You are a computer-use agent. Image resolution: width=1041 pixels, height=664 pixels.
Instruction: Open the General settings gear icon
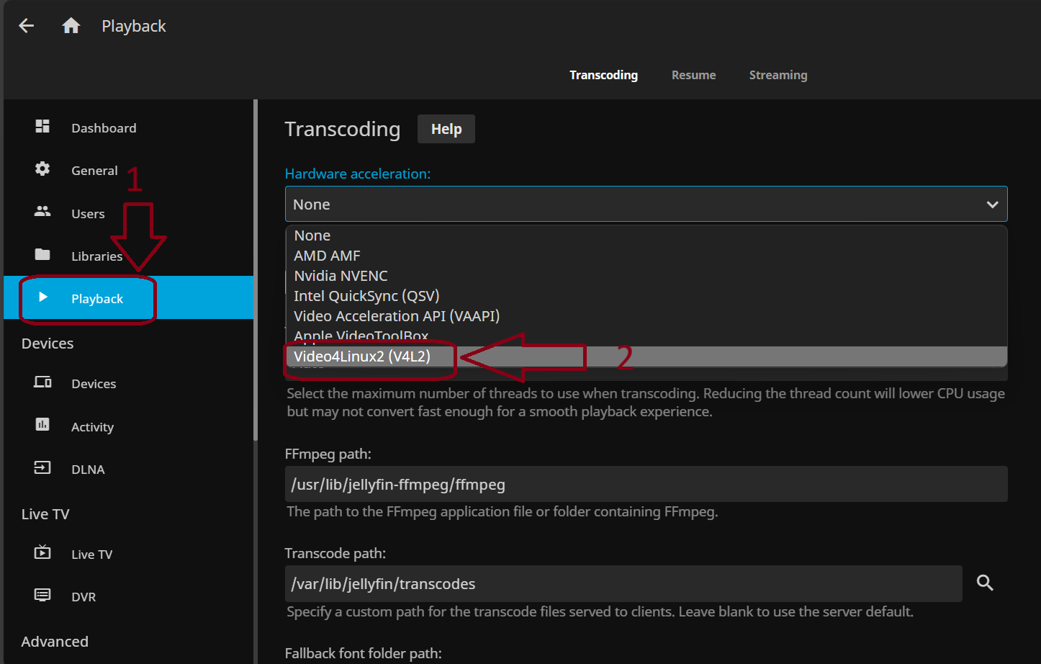[42, 170]
